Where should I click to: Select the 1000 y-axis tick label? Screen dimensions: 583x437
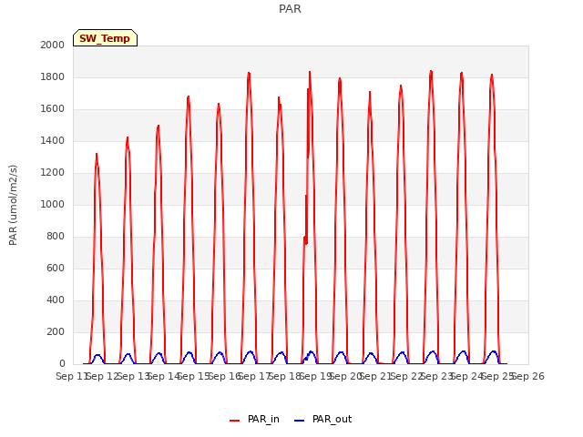(53, 204)
